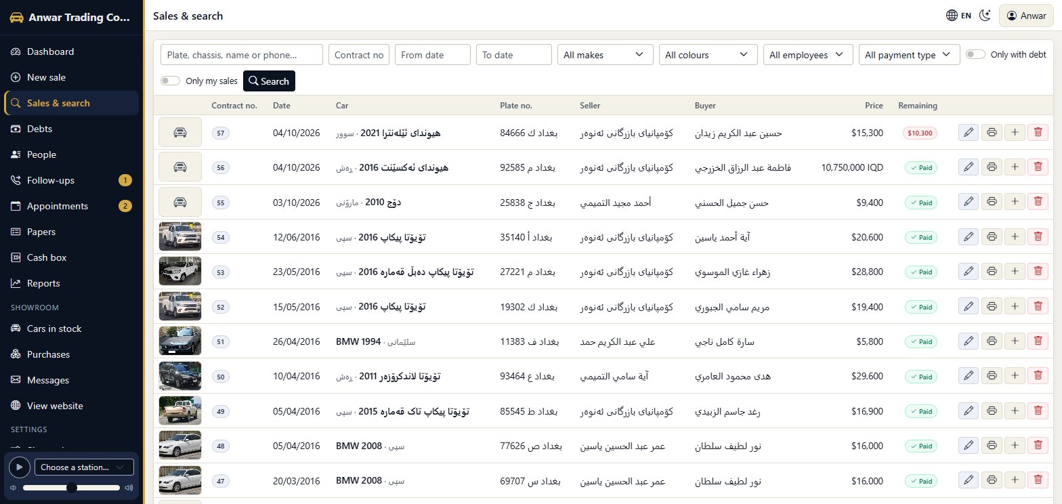Enable the Only with debt switch

tap(975, 55)
